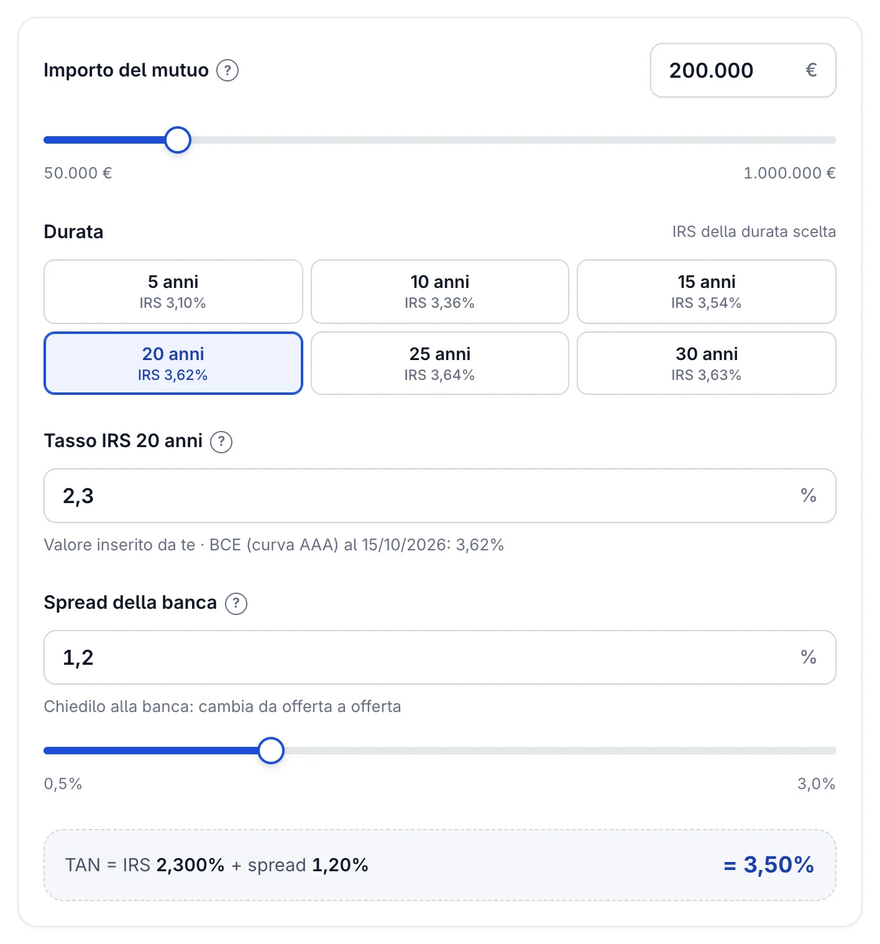This screenshot has height=944, width=880.
Task: Click the 'Durata' section heading
Action: (x=74, y=232)
